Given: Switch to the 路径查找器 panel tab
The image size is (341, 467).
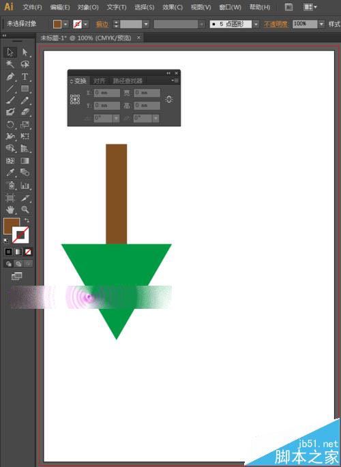Looking at the screenshot, I should (128, 80).
